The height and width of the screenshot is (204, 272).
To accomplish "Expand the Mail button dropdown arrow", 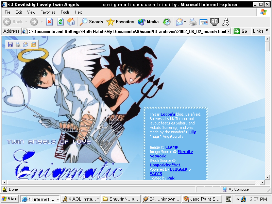I will click(x=185, y=22).
